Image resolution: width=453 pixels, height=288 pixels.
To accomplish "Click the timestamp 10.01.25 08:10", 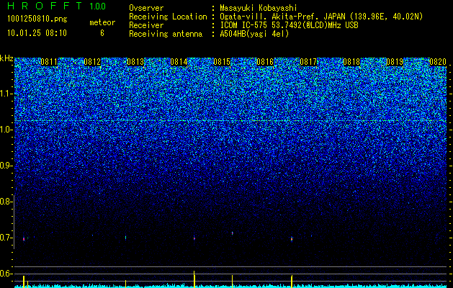I will [x=37, y=33].
